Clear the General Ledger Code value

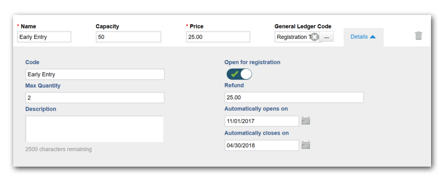click(x=314, y=37)
